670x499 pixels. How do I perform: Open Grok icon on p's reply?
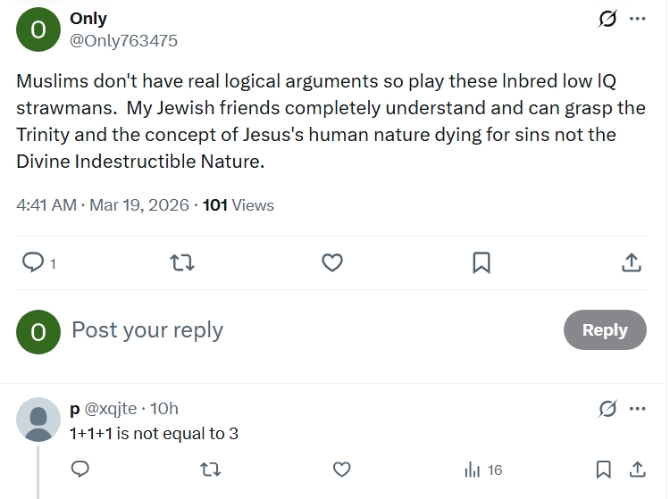coord(607,409)
